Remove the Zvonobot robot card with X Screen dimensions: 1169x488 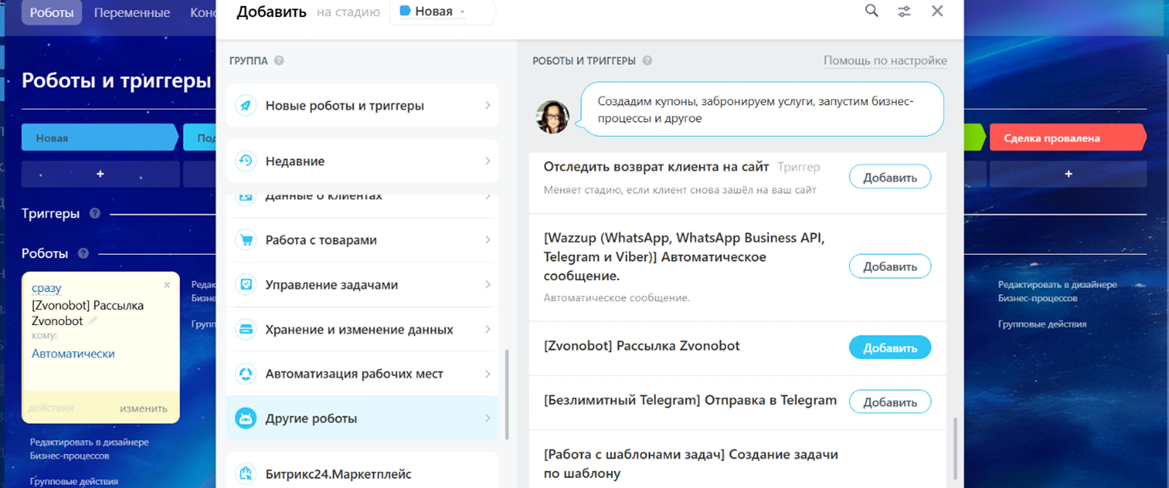tap(167, 285)
